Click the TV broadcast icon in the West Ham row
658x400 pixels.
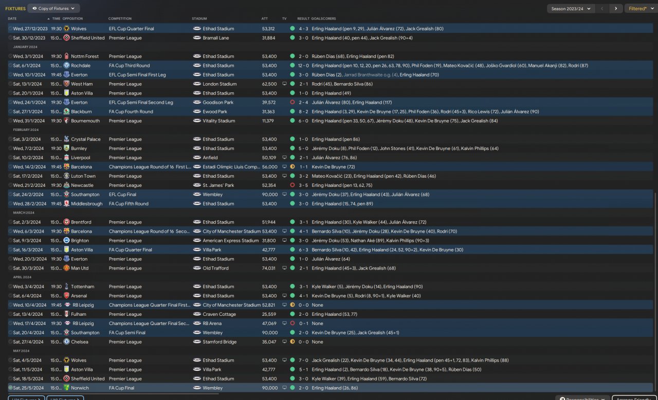pyautogui.click(x=284, y=84)
